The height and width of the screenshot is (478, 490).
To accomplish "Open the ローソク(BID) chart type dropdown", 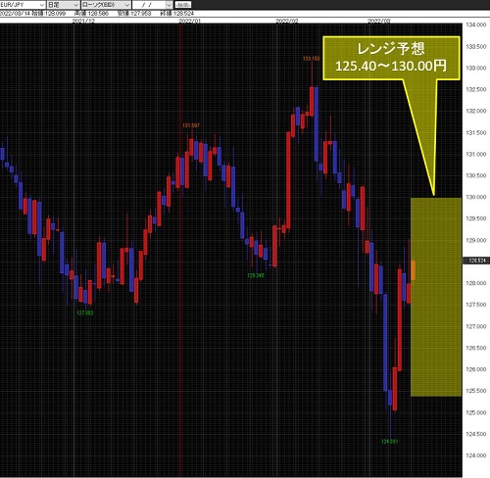I will [106, 5].
